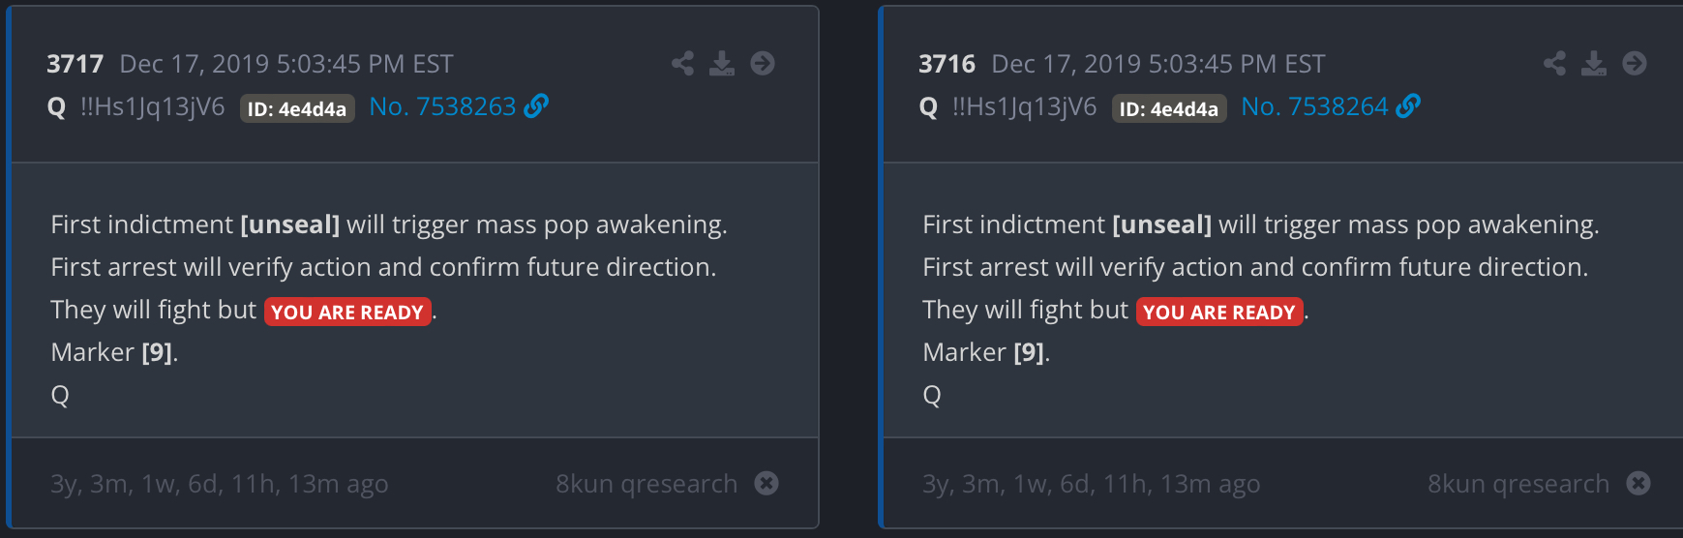Click the YOU ARE READY highlight in post 3716

1219,312
